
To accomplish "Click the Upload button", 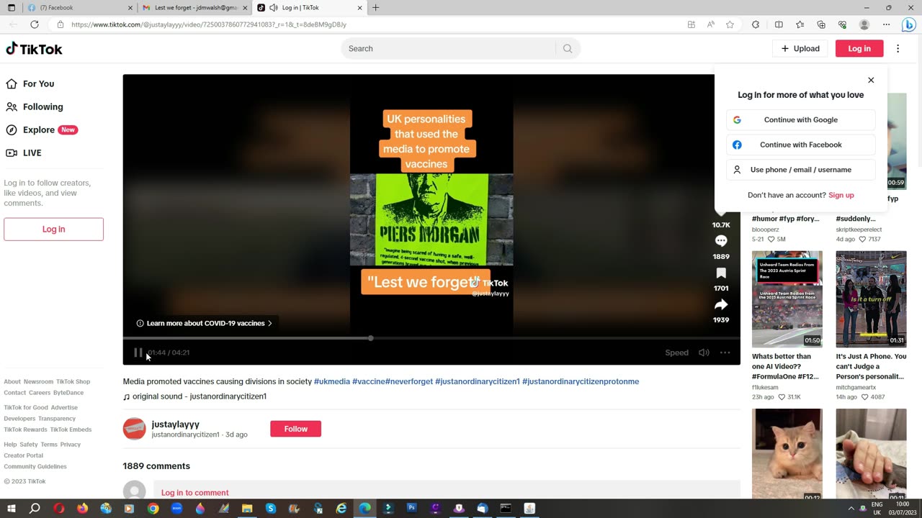I will [x=800, y=48].
